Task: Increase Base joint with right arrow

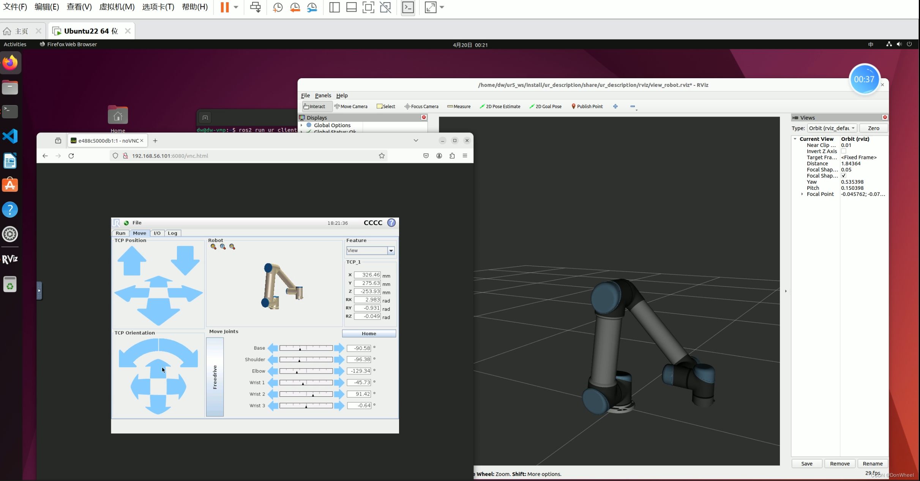Action: [339, 348]
